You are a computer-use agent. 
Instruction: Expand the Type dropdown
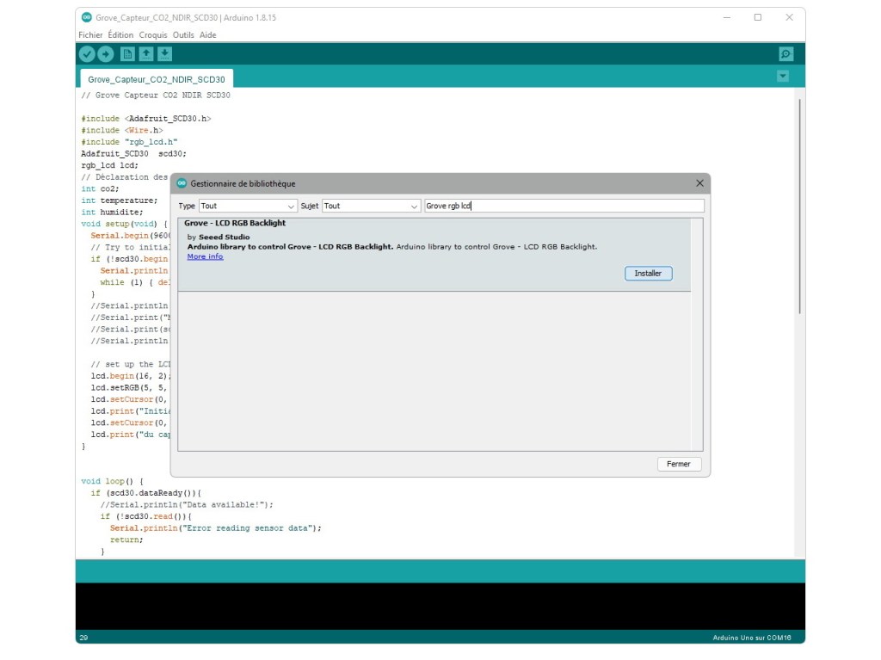(248, 207)
